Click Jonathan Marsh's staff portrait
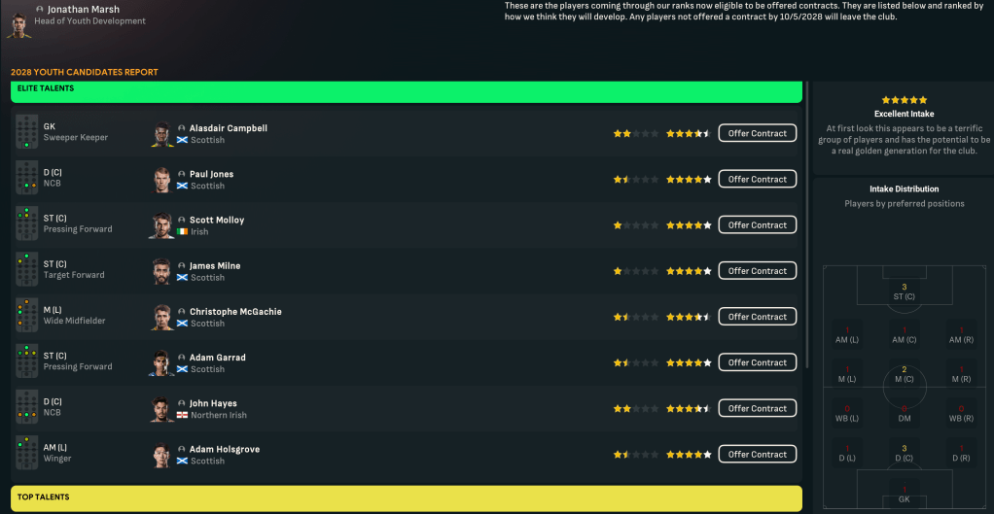Viewport: 994px width, 514px height. pos(18,24)
